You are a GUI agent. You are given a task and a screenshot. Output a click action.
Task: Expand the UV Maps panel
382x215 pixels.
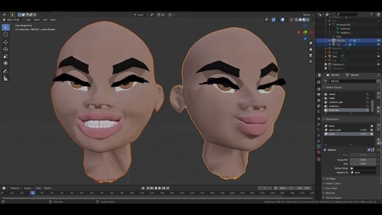coord(330,179)
